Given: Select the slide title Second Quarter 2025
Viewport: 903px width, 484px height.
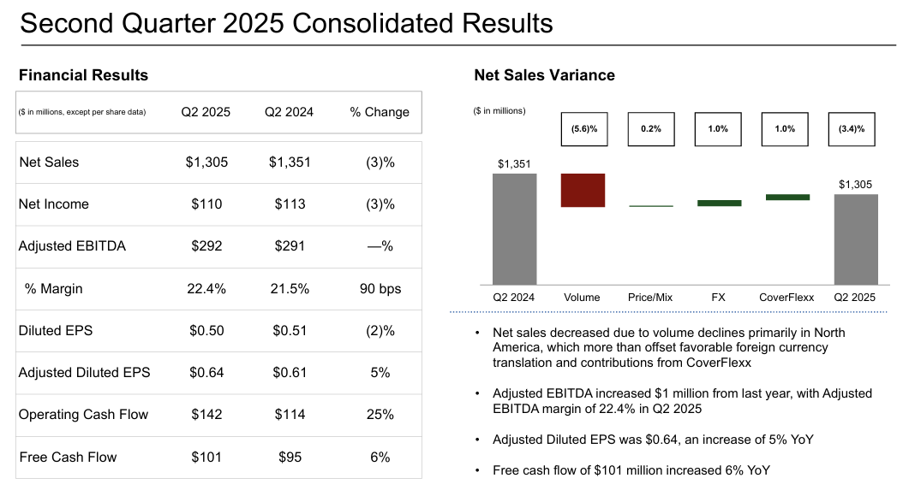Looking at the screenshot, I should click(286, 22).
